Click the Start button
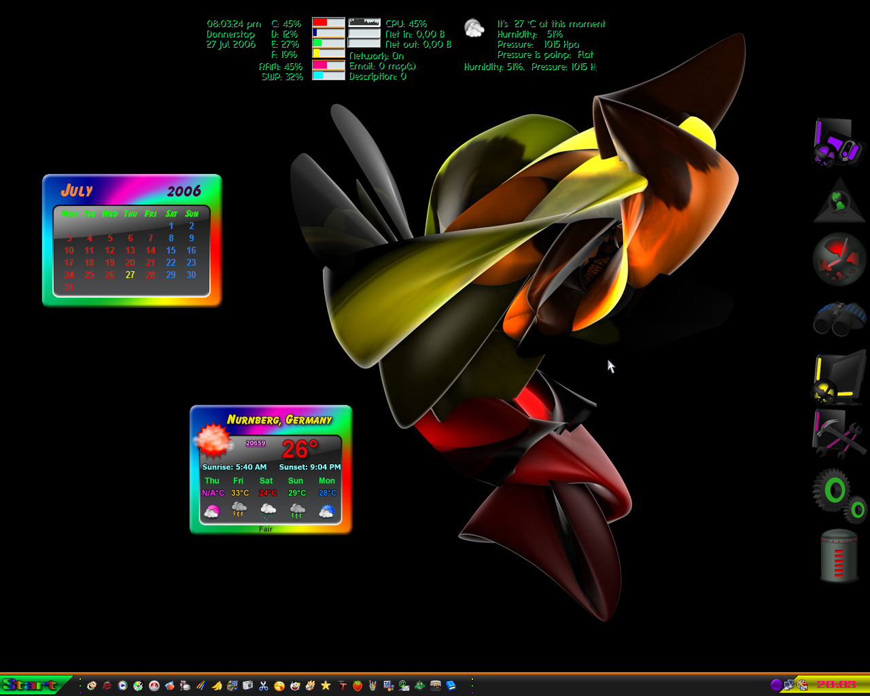Screen dimensions: 870x696 (34, 685)
